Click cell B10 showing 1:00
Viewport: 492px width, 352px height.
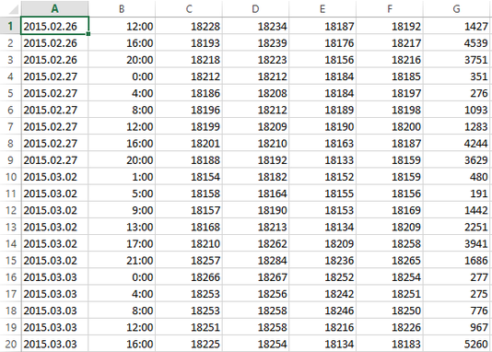(x=122, y=177)
